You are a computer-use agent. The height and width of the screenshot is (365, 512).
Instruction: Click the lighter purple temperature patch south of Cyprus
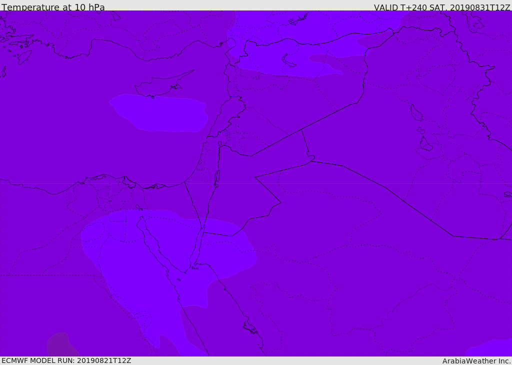(159, 113)
